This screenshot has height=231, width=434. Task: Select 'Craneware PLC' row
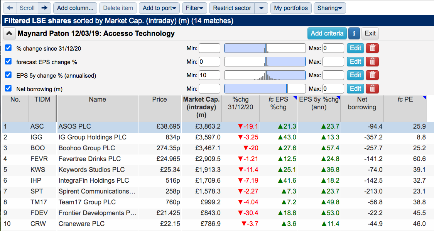coord(217,224)
